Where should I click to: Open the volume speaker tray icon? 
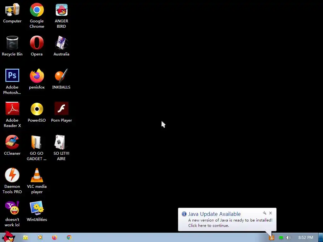pos(288,238)
